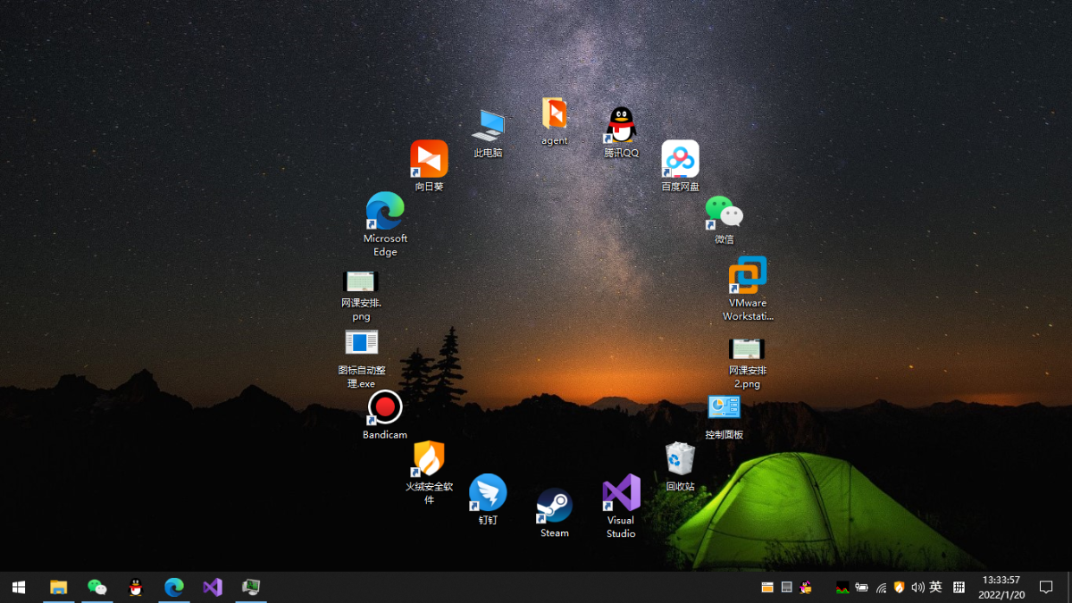Open the volume speaker tray icon
This screenshot has width=1072, height=603.
[x=917, y=587]
